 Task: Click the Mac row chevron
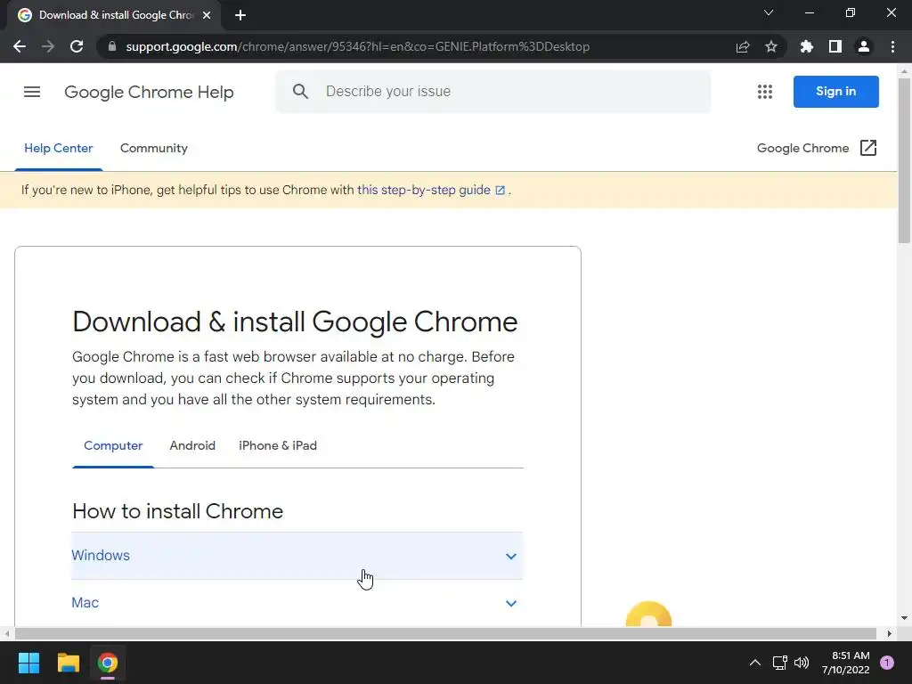click(x=510, y=603)
